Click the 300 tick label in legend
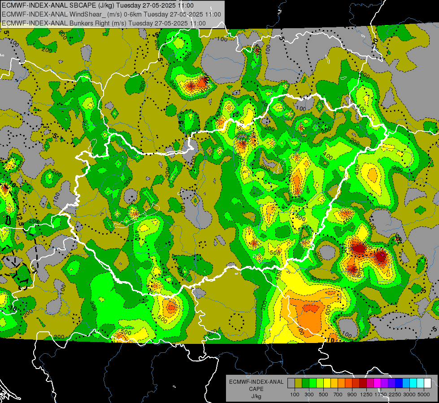Image resolution: width=439 pixels, height=403 pixels. point(309,394)
